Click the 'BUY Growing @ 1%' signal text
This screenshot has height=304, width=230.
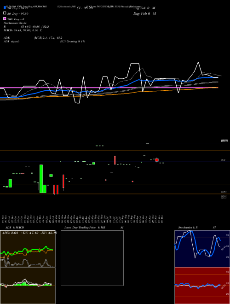[72, 41]
